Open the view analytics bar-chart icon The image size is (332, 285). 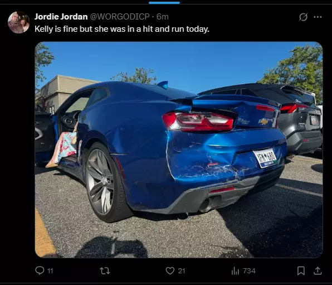point(235,271)
